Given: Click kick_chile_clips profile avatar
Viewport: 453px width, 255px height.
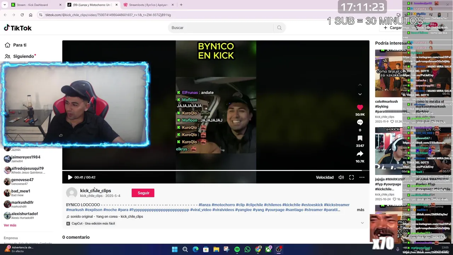Looking at the screenshot, I should (71, 193).
